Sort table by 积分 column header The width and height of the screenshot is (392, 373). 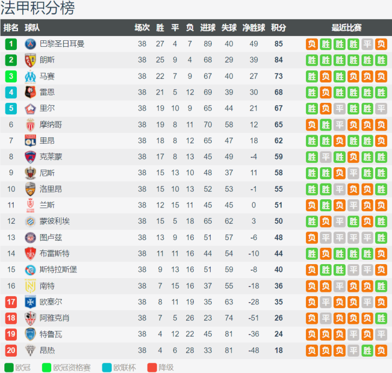point(278,28)
